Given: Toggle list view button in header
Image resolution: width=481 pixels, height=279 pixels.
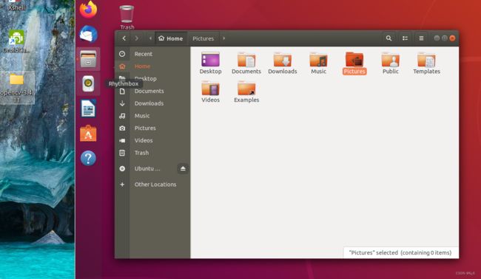Looking at the screenshot, I should pos(406,38).
